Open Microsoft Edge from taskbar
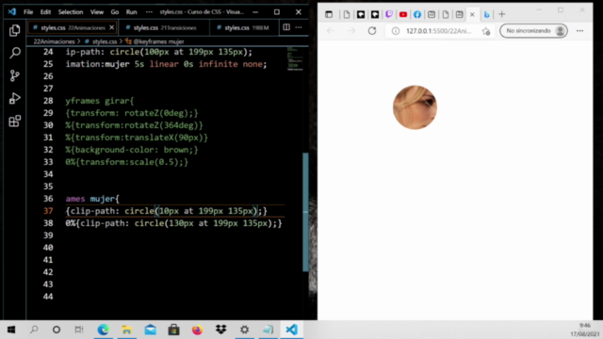 [103, 330]
